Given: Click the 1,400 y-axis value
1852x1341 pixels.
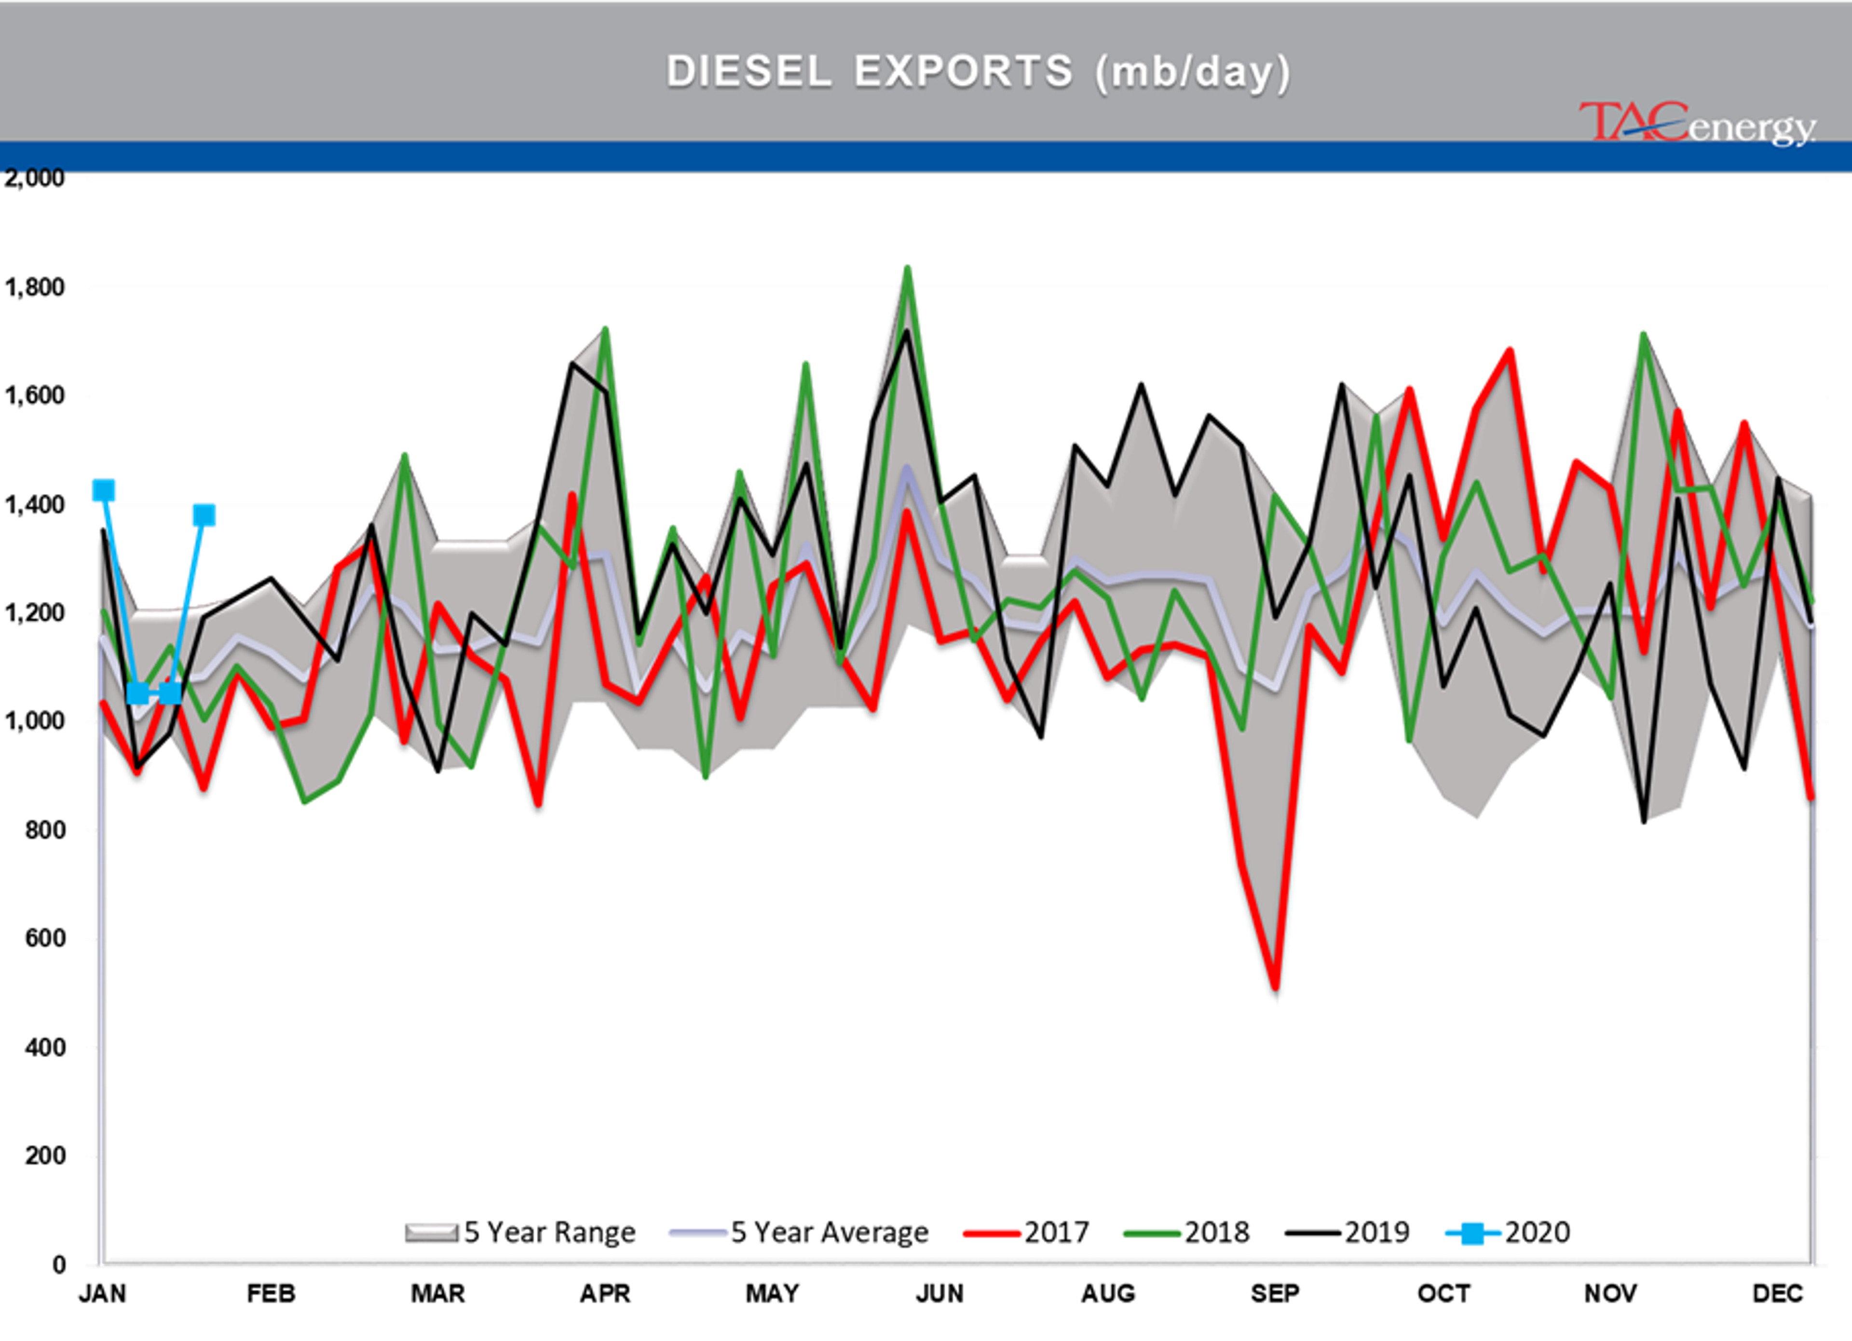Looking at the screenshot, I should [34, 505].
